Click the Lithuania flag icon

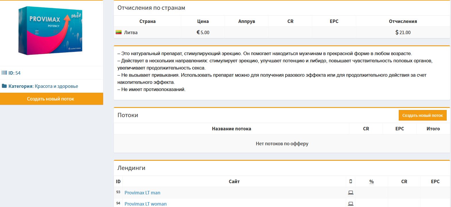click(119, 32)
